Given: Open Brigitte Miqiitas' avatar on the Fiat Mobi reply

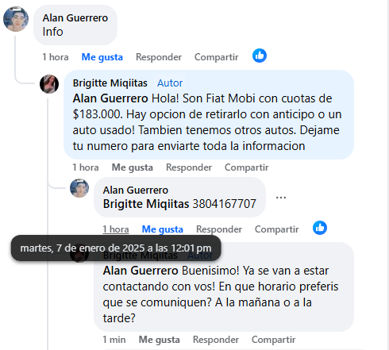Looking at the screenshot, I should 49,84.
